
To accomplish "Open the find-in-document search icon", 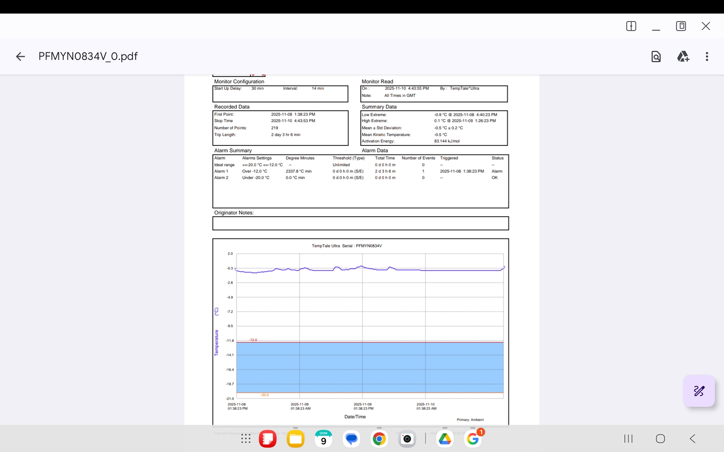I will click(656, 56).
